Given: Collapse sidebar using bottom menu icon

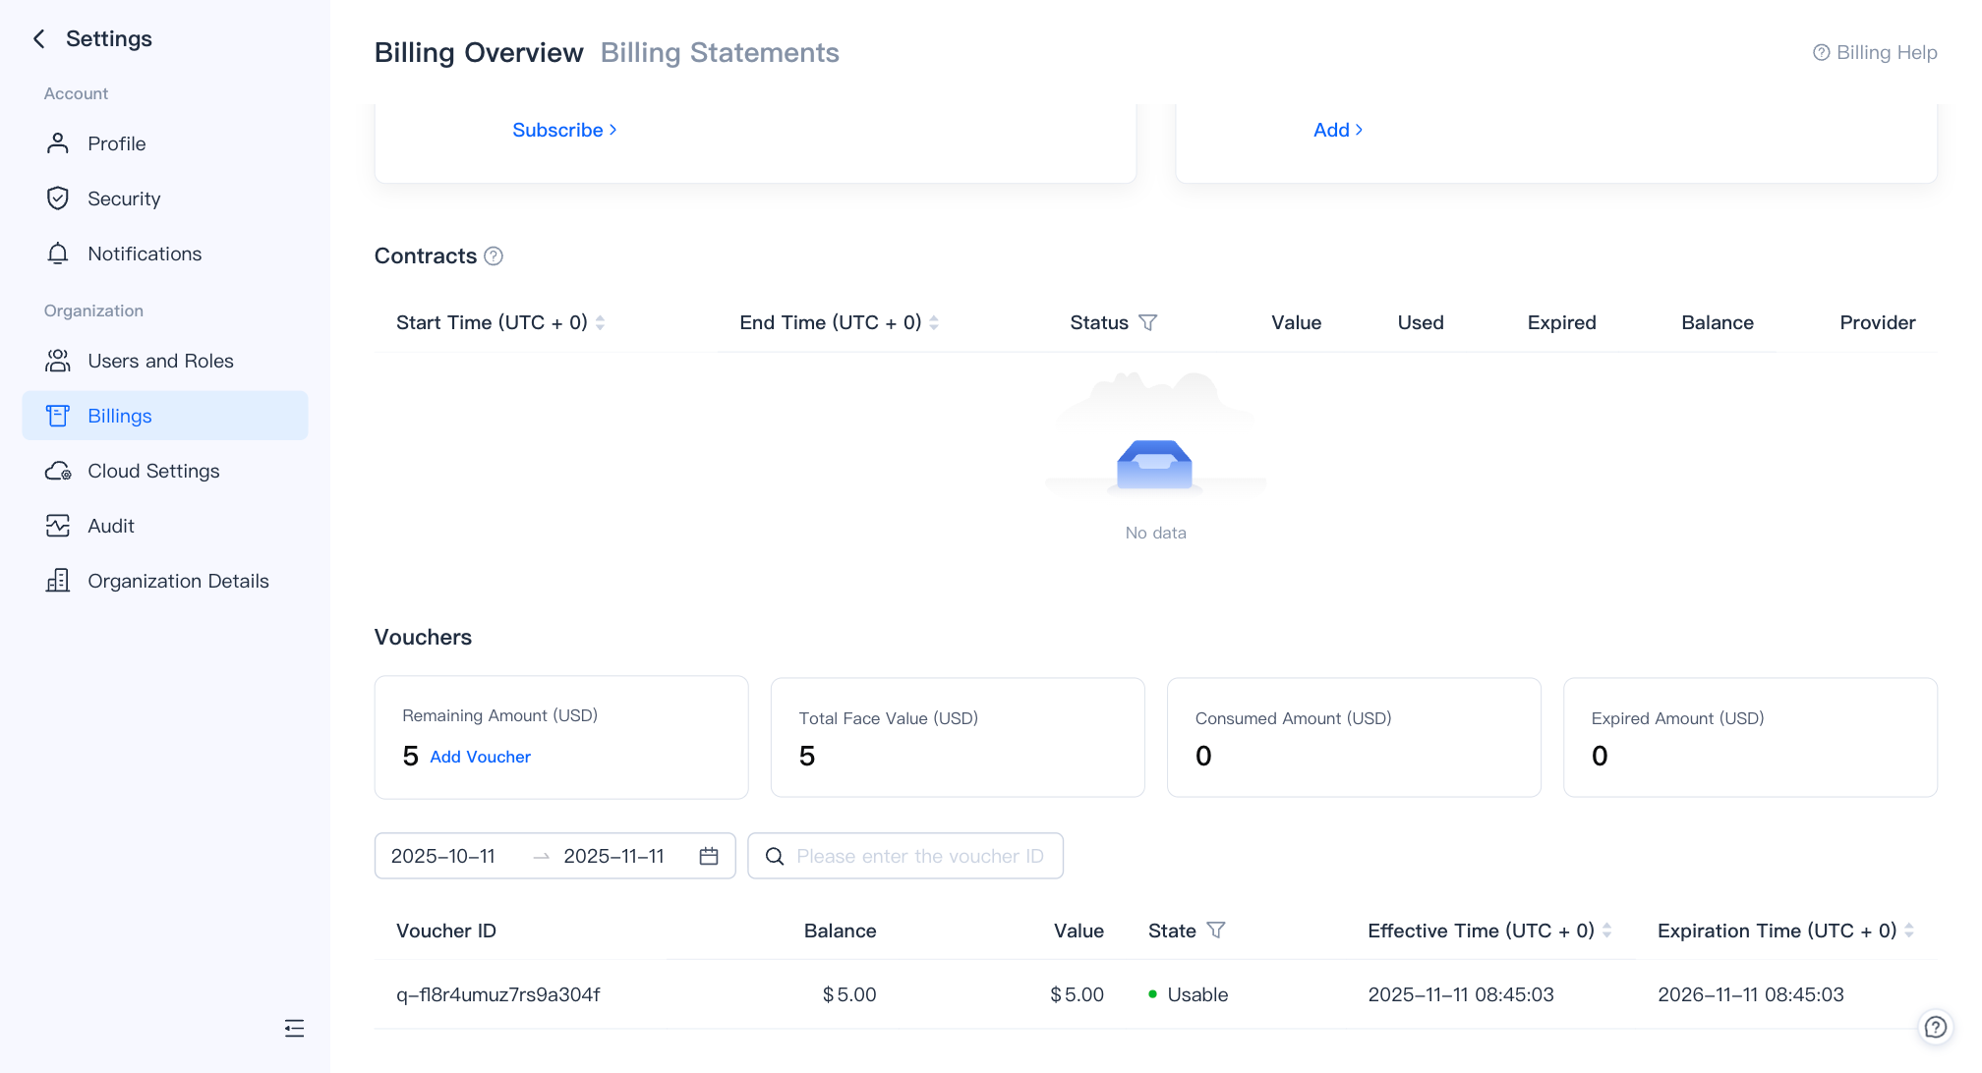Looking at the screenshot, I should [x=294, y=1028].
